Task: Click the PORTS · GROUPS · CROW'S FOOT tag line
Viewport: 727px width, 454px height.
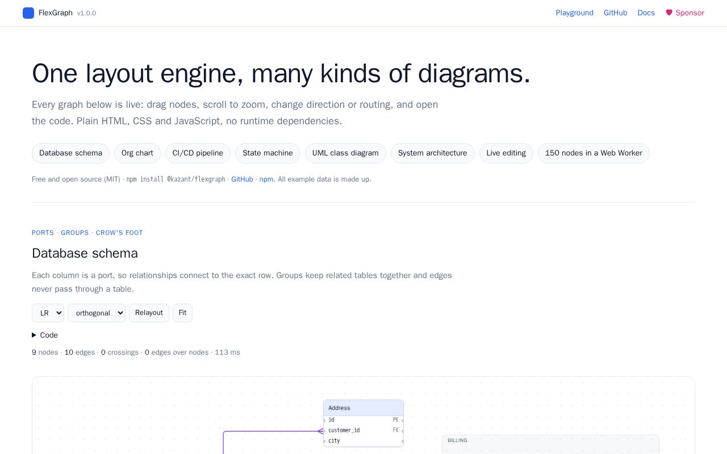Action: point(87,233)
